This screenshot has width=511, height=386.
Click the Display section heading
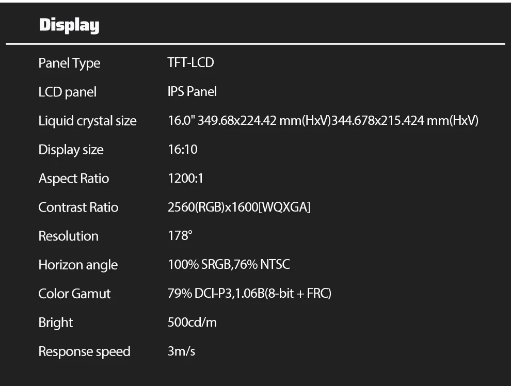click(69, 25)
